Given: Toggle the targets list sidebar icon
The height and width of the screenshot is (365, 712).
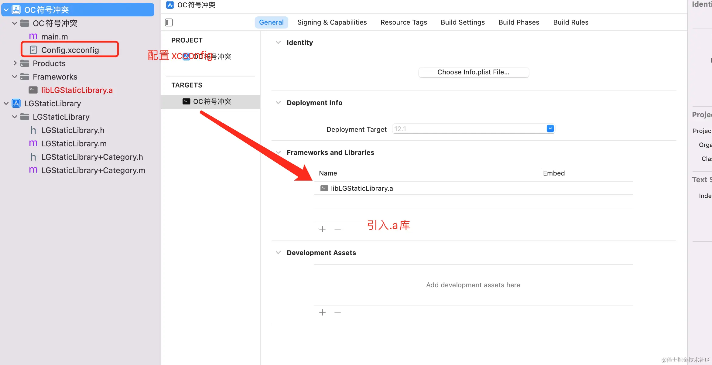Looking at the screenshot, I should tap(169, 22).
